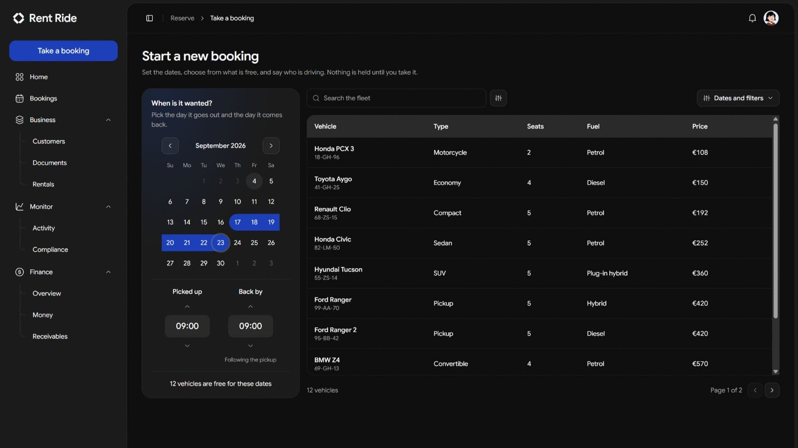Open Rentals in sidebar

[x=43, y=185]
